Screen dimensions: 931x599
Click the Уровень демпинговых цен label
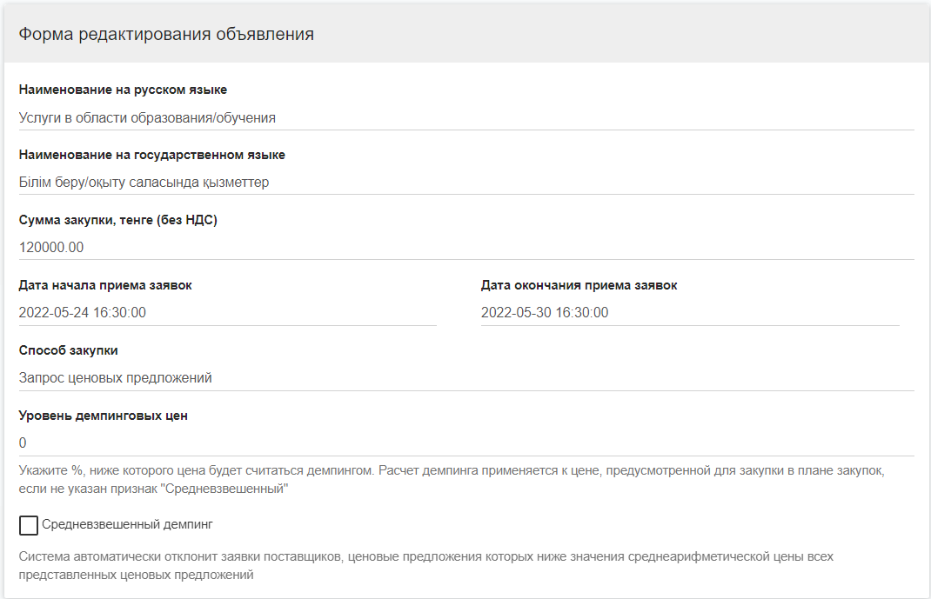(x=103, y=416)
